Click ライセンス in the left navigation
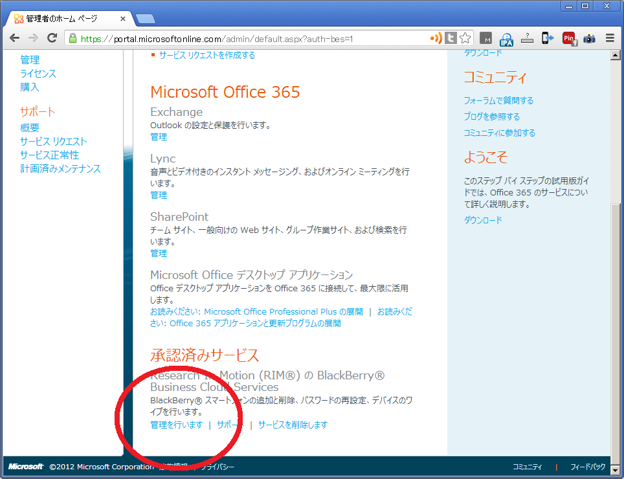The width and height of the screenshot is (624, 479). click(x=38, y=73)
